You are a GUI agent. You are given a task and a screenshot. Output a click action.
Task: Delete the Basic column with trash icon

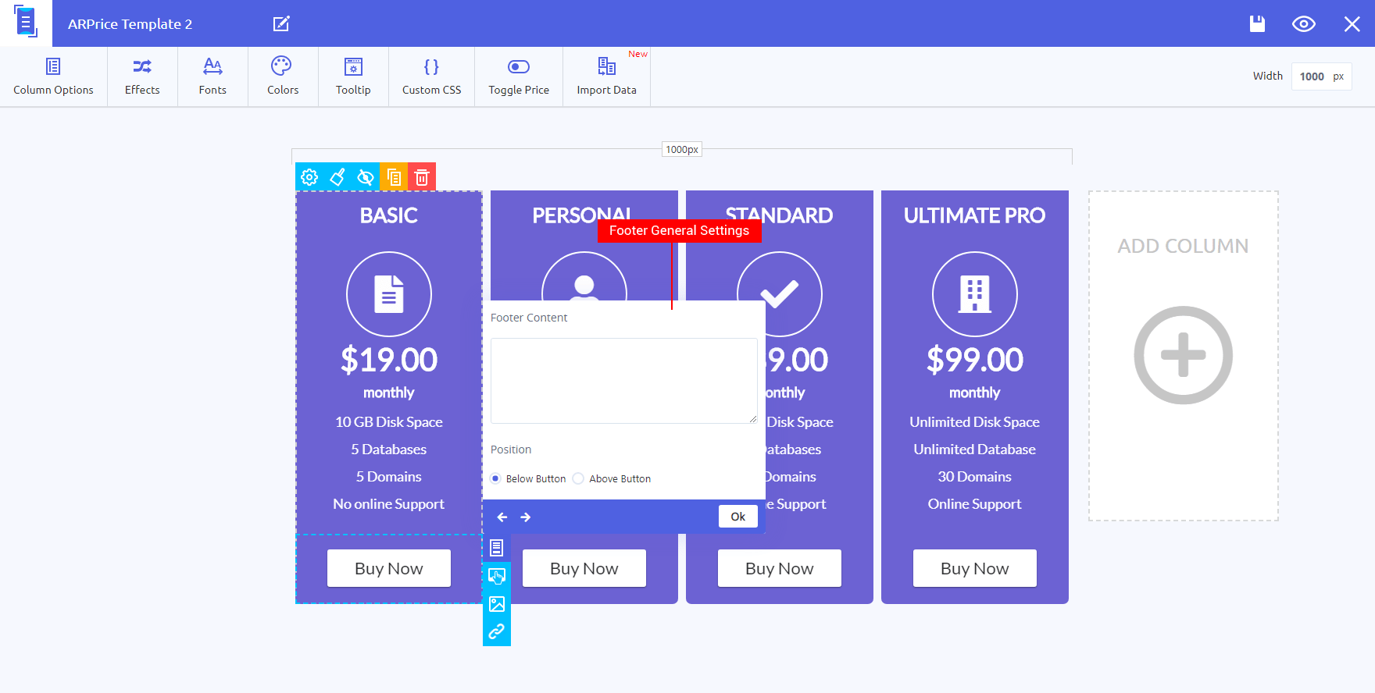pyautogui.click(x=422, y=177)
